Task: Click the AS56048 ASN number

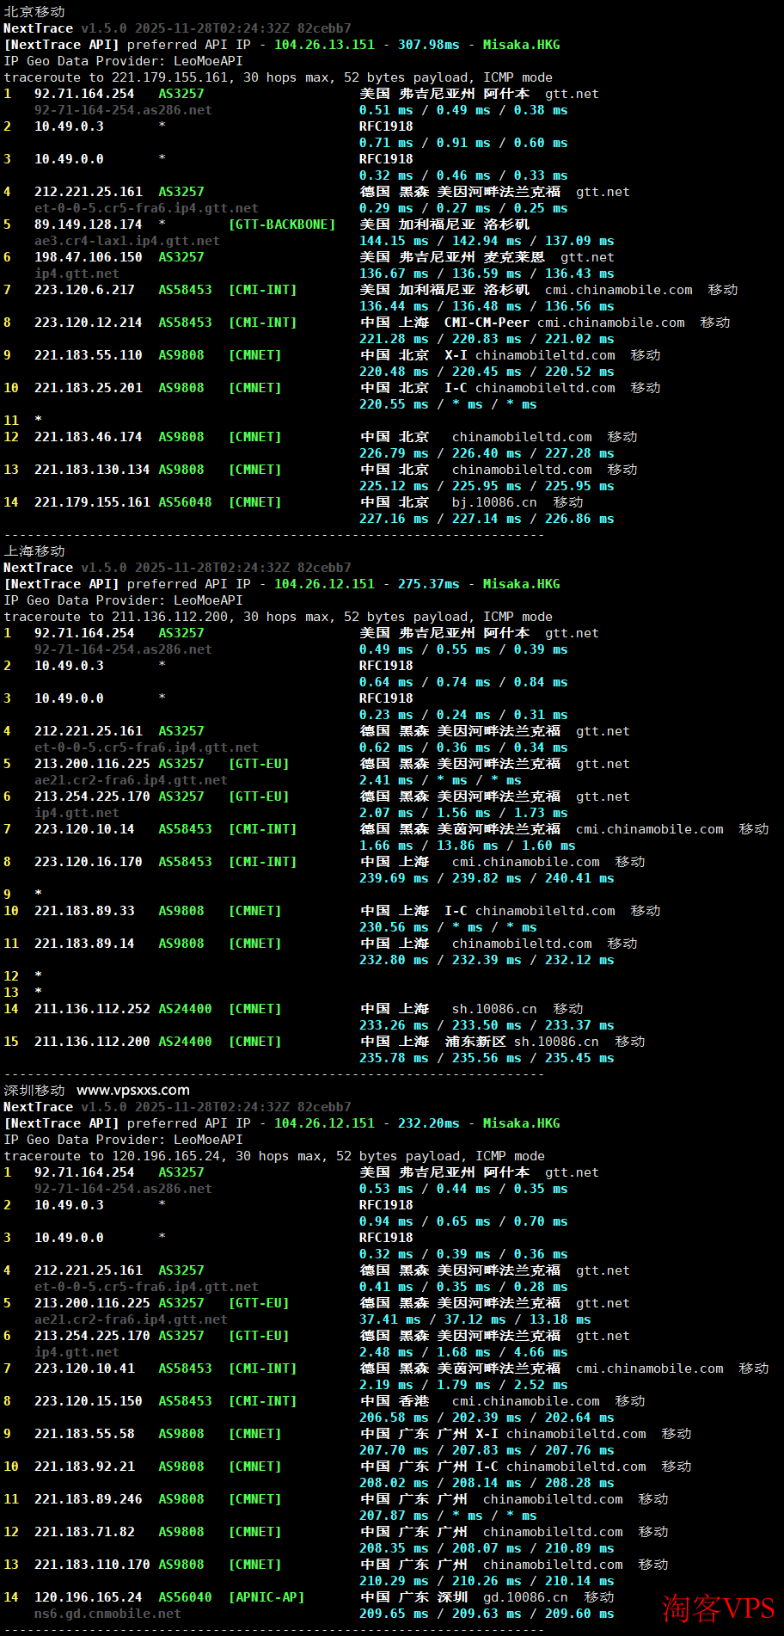Action: [185, 502]
